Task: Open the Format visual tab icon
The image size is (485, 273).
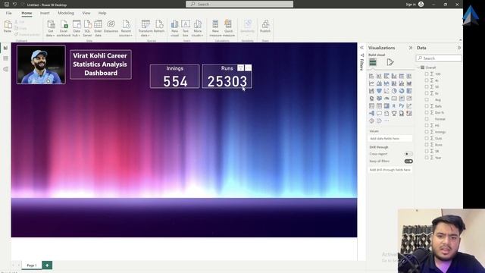Action: point(390,62)
